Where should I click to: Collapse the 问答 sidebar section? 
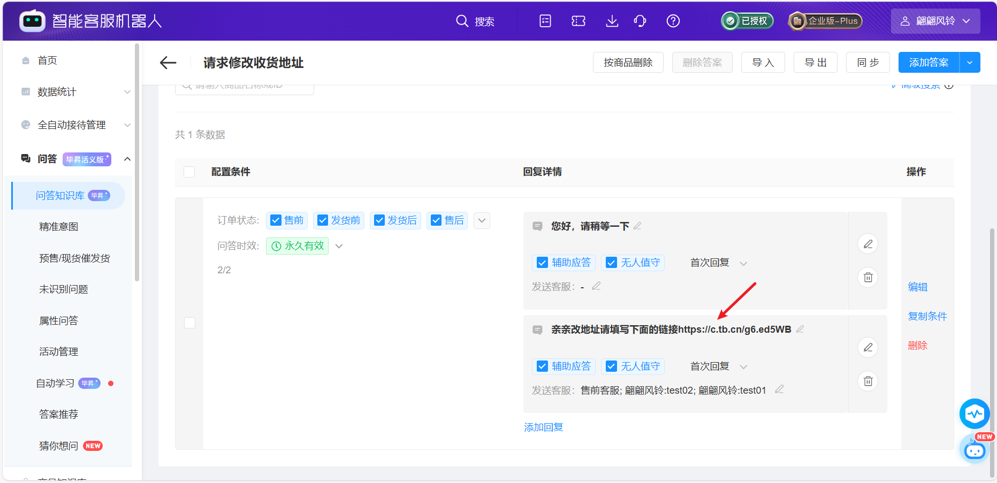tap(127, 159)
